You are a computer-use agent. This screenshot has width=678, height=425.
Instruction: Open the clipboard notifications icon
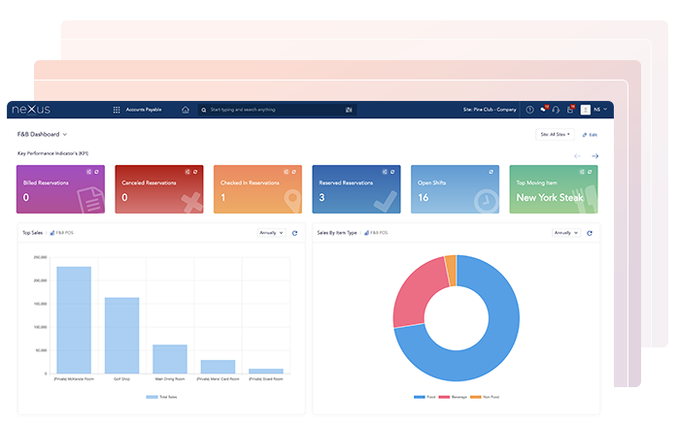[570, 110]
